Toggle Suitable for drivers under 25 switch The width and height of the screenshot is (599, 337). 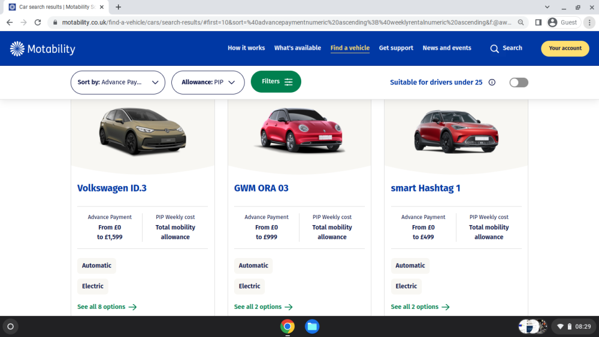[519, 83]
